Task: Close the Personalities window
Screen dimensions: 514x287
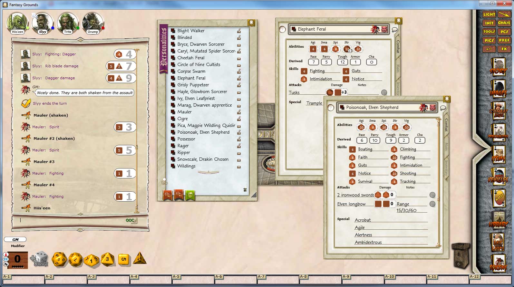Action: point(251,22)
